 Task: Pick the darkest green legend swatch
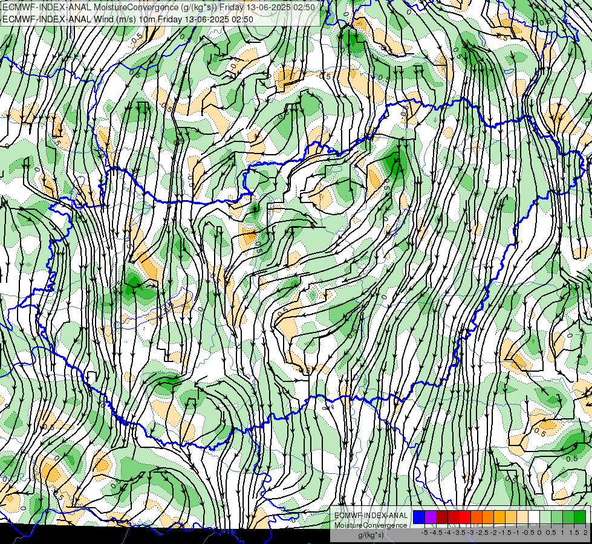[580, 517]
